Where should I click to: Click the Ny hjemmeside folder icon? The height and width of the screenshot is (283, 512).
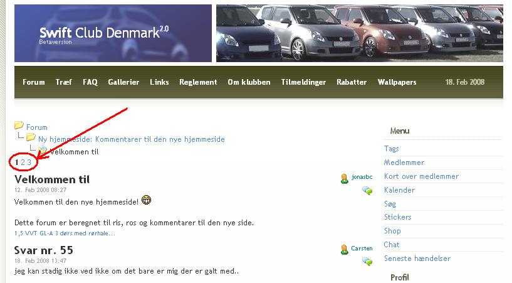click(31, 137)
